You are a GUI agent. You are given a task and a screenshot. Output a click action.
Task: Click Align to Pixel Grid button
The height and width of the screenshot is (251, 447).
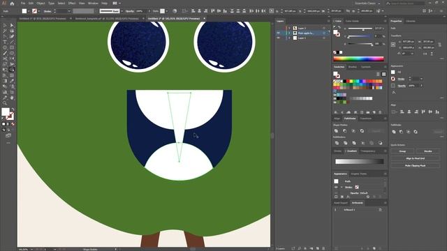click(x=415, y=158)
